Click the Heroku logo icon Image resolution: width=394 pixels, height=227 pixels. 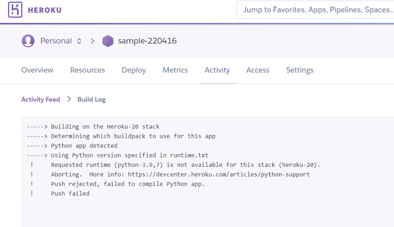pyautogui.click(x=15, y=10)
